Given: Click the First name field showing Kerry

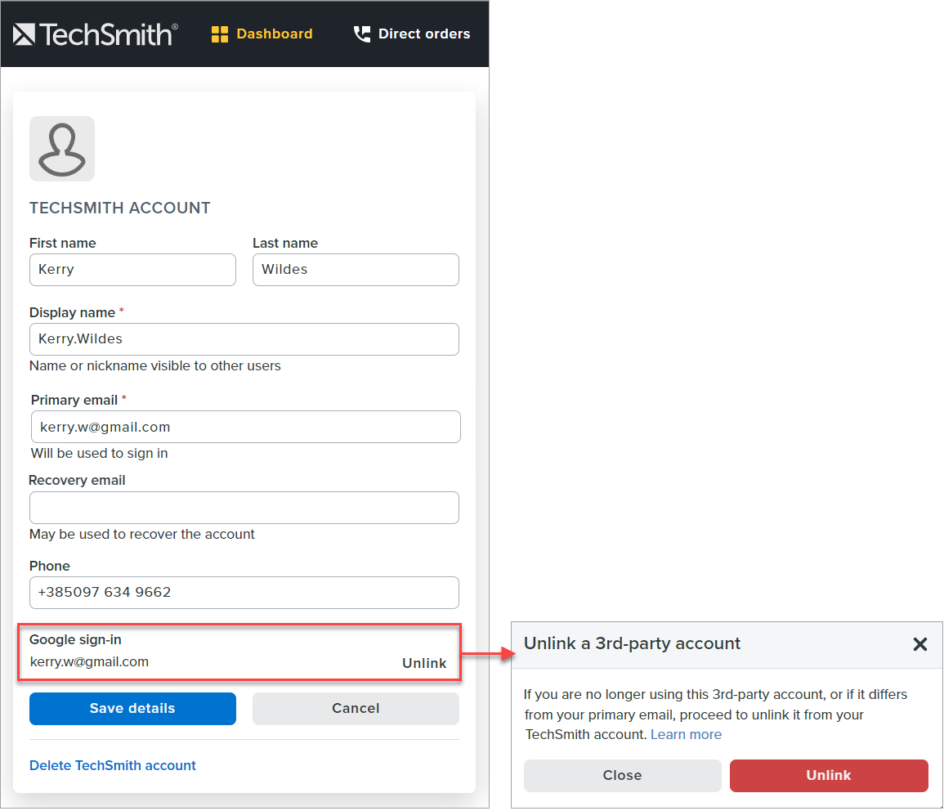Looking at the screenshot, I should pyautogui.click(x=132, y=270).
